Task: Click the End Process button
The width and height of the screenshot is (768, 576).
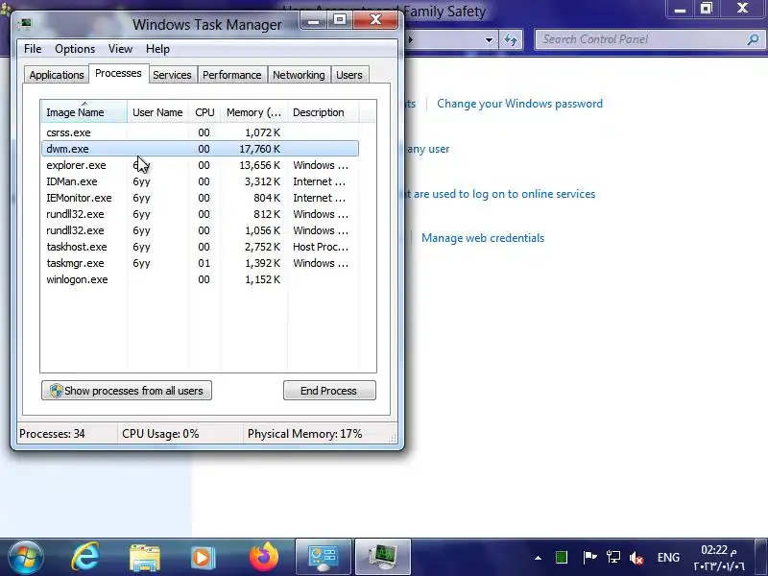Action: point(329,391)
